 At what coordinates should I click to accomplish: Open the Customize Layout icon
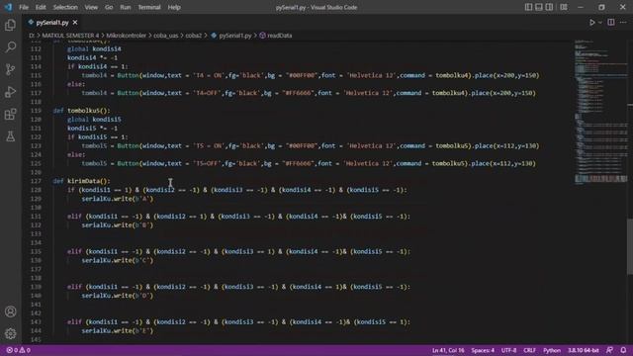pyautogui.click(x=564, y=7)
